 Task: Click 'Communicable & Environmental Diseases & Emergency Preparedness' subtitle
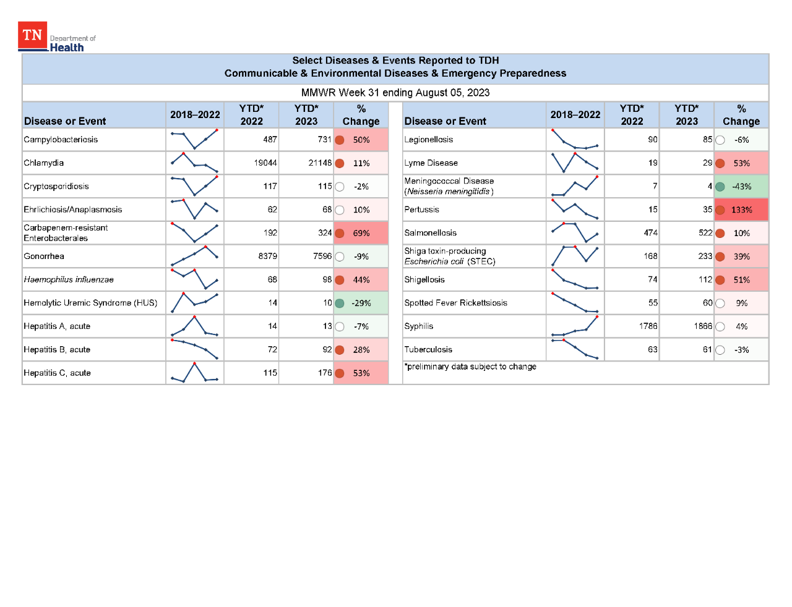point(395,74)
